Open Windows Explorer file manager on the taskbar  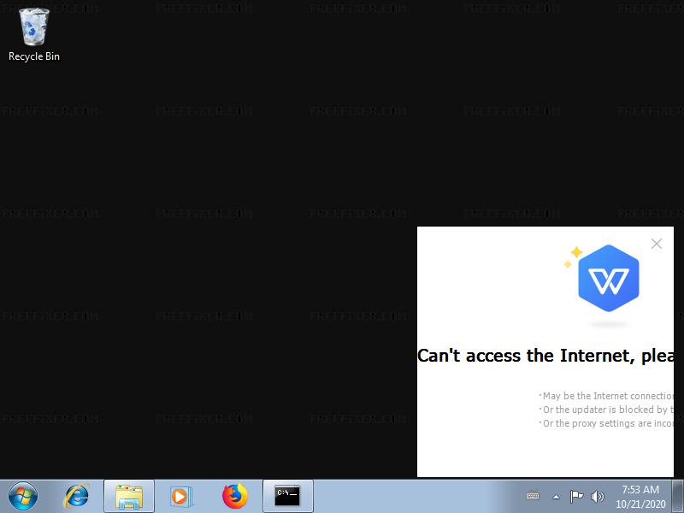coord(129,496)
